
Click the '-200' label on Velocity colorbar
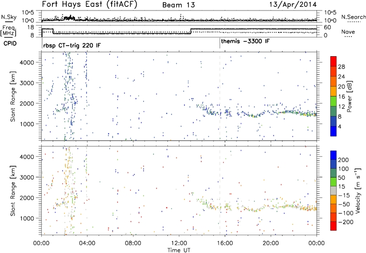345,222
